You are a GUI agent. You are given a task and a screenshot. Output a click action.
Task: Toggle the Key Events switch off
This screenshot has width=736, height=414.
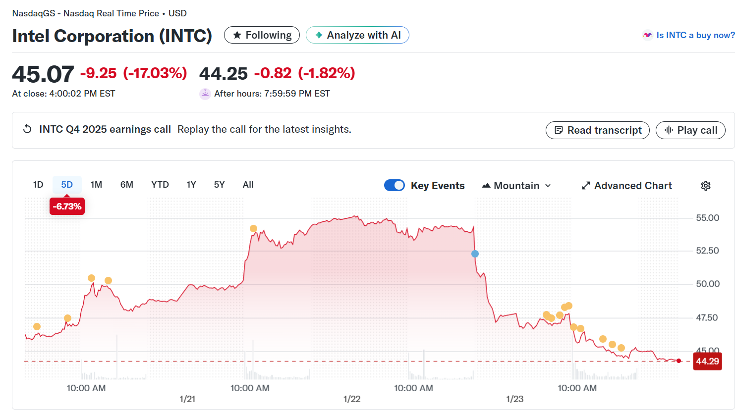[x=395, y=185]
